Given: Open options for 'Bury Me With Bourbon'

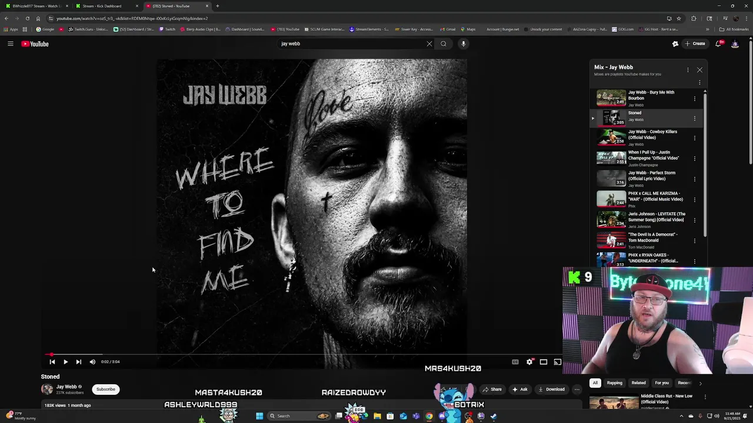Looking at the screenshot, I should click(x=695, y=99).
